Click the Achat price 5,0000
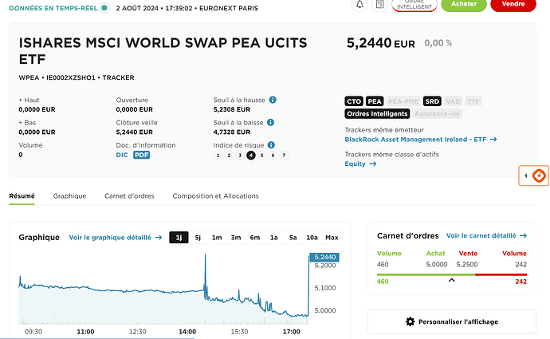The image size is (550, 339). pos(437,265)
